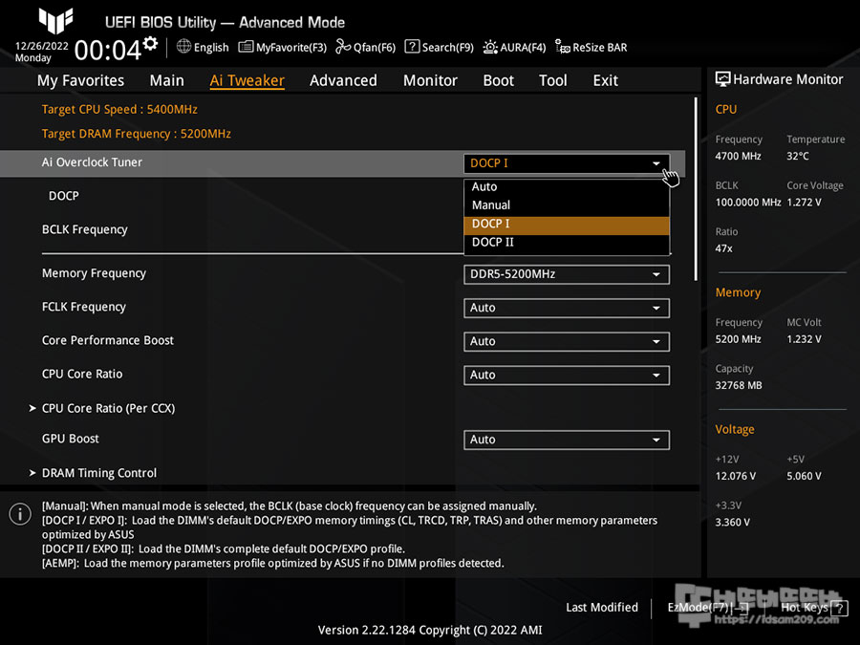Image resolution: width=860 pixels, height=645 pixels.
Task: Switch to My Favorites tab
Action: (80, 80)
